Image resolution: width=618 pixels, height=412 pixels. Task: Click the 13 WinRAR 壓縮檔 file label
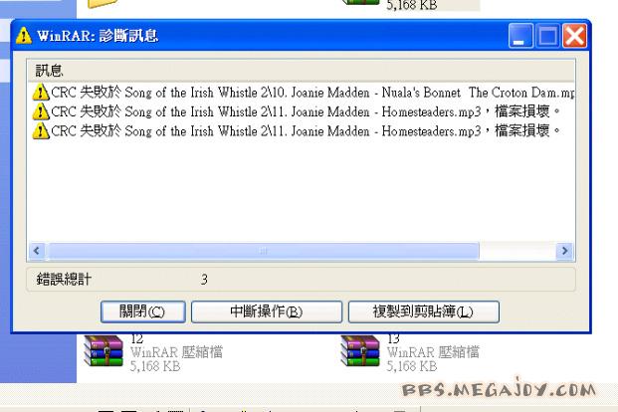tap(433, 352)
